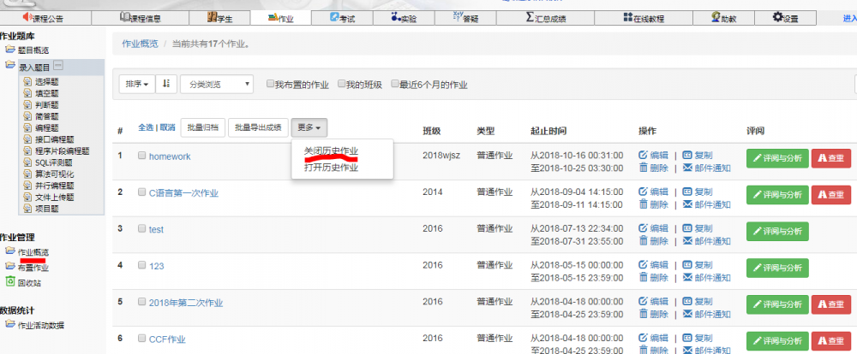The height and width of the screenshot is (354, 857).
Task: Open 在线教程 tab
Action: pyautogui.click(x=644, y=18)
